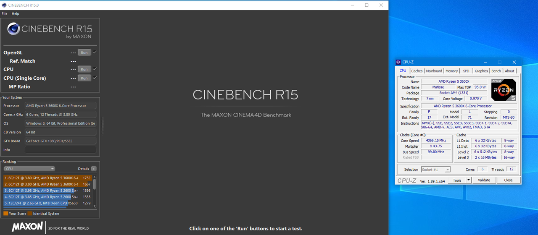
Task: Open the CPU ranking type dropdown
Action: (x=29, y=169)
